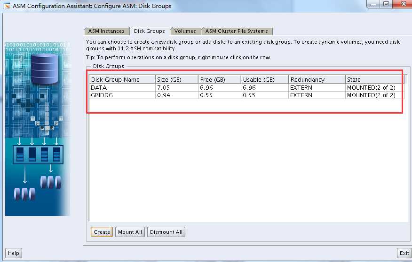Click the DATA row's EXTERN redundancy cell
412x262 pixels.
coord(317,88)
